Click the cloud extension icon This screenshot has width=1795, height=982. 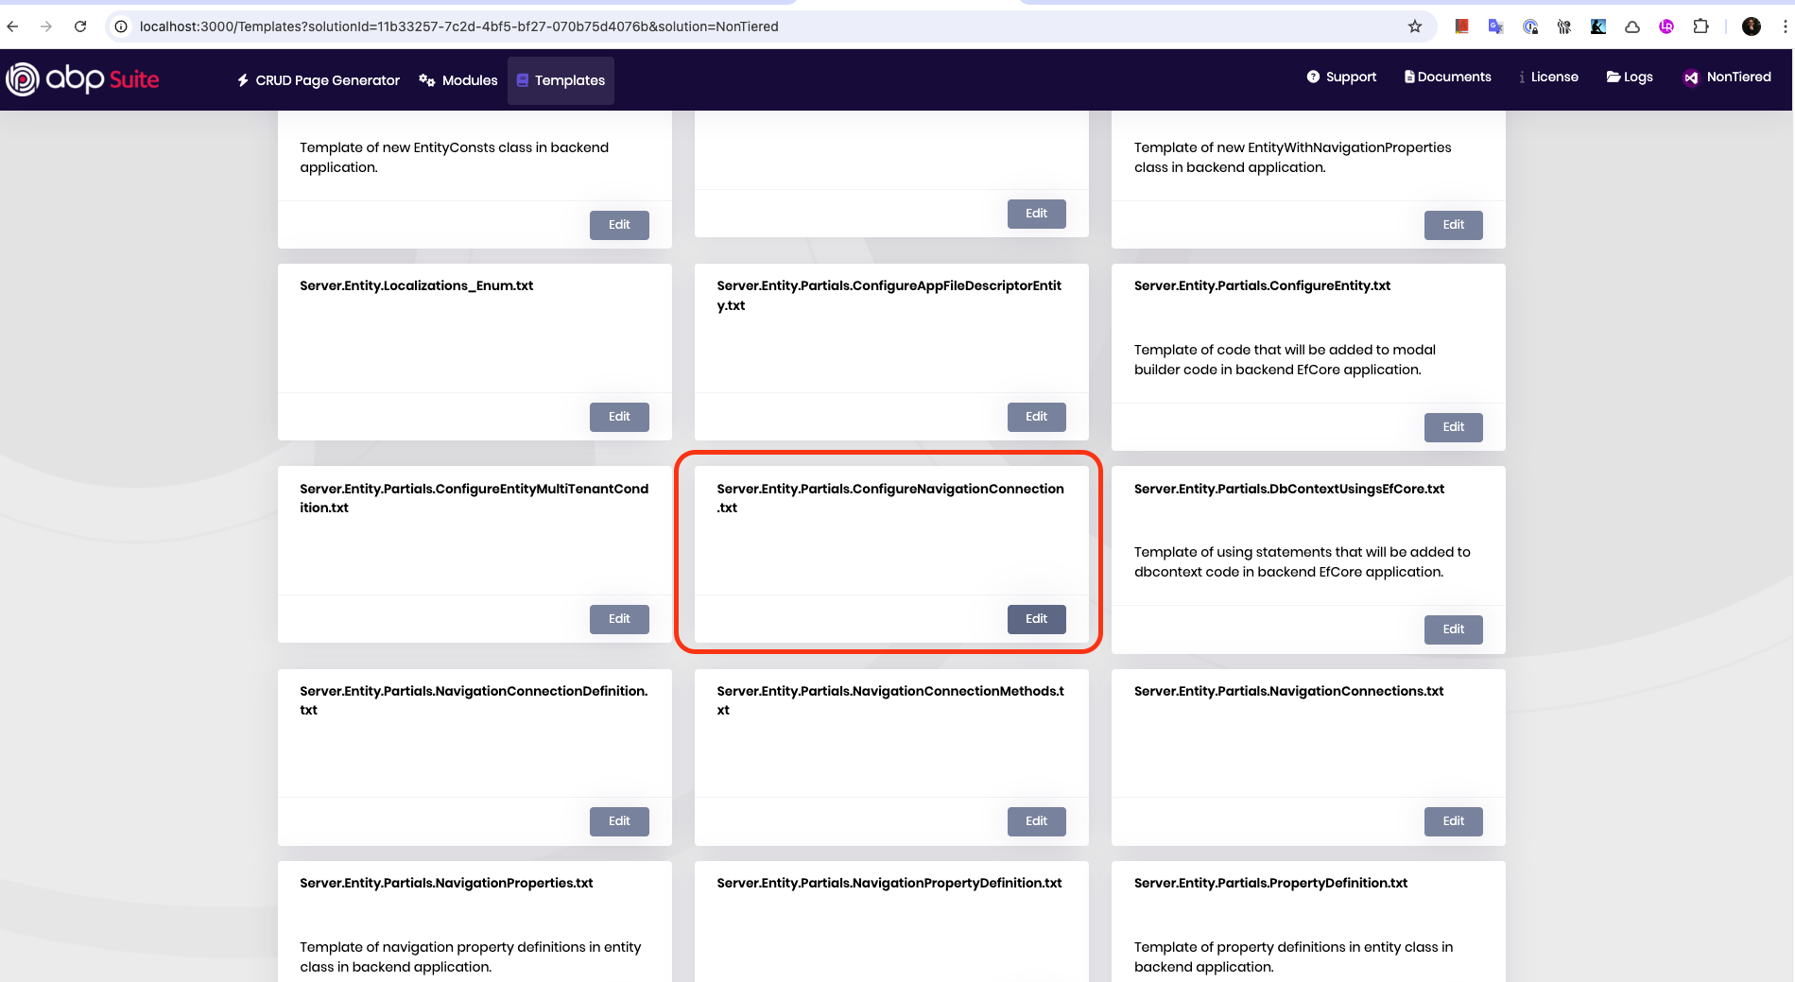pyautogui.click(x=1631, y=26)
